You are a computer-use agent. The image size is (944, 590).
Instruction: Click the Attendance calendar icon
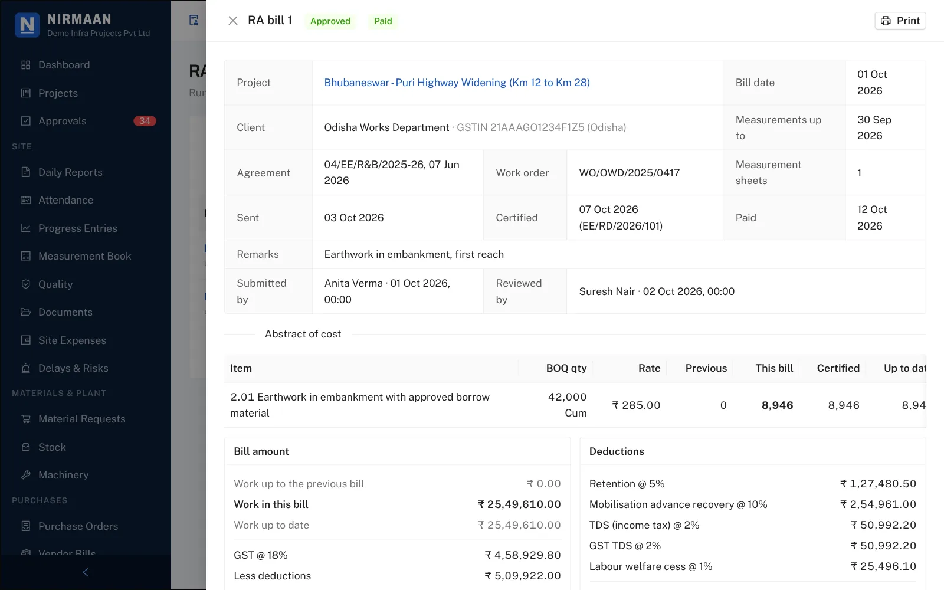coord(25,200)
